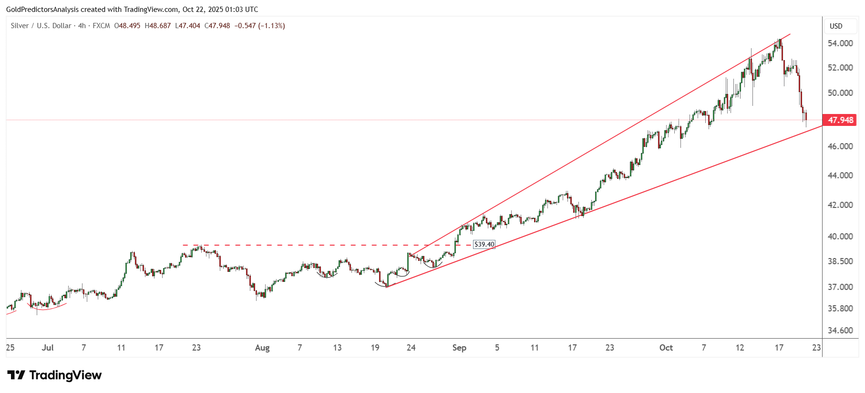Click the GoldPredictorsAnalysis attribution text
This screenshot has width=865, height=393.
click(x=42, y=10)
